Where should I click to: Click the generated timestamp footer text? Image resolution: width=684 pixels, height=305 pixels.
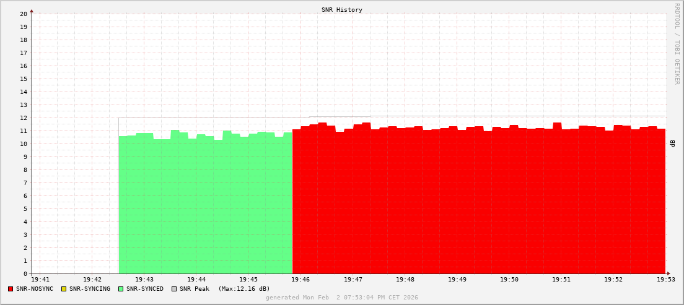[342, 298]
